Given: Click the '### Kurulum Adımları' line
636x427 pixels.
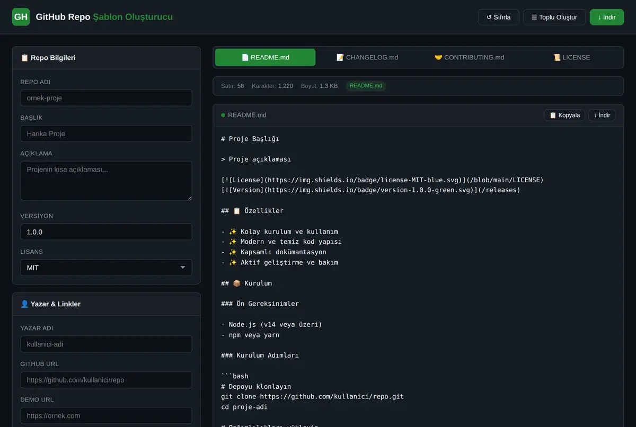Looking at the screenshot, I should click(260, 355).
